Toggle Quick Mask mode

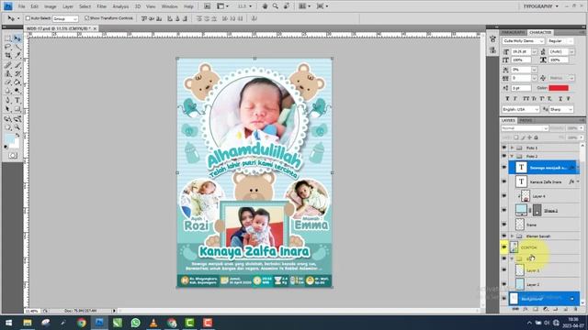(x=13, y=155)
